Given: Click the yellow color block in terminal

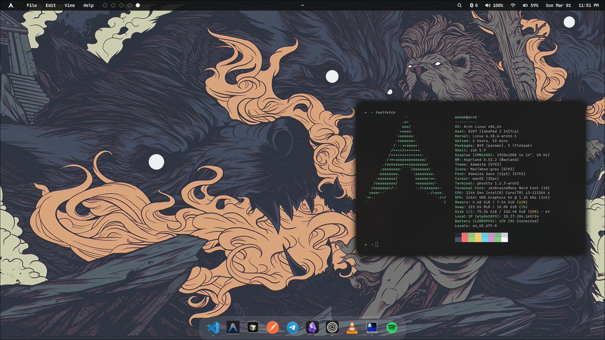Looking at the screenshot, I should 478,237.
